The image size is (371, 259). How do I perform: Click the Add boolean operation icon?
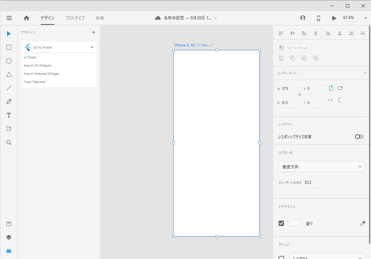(x=281, y=58)
